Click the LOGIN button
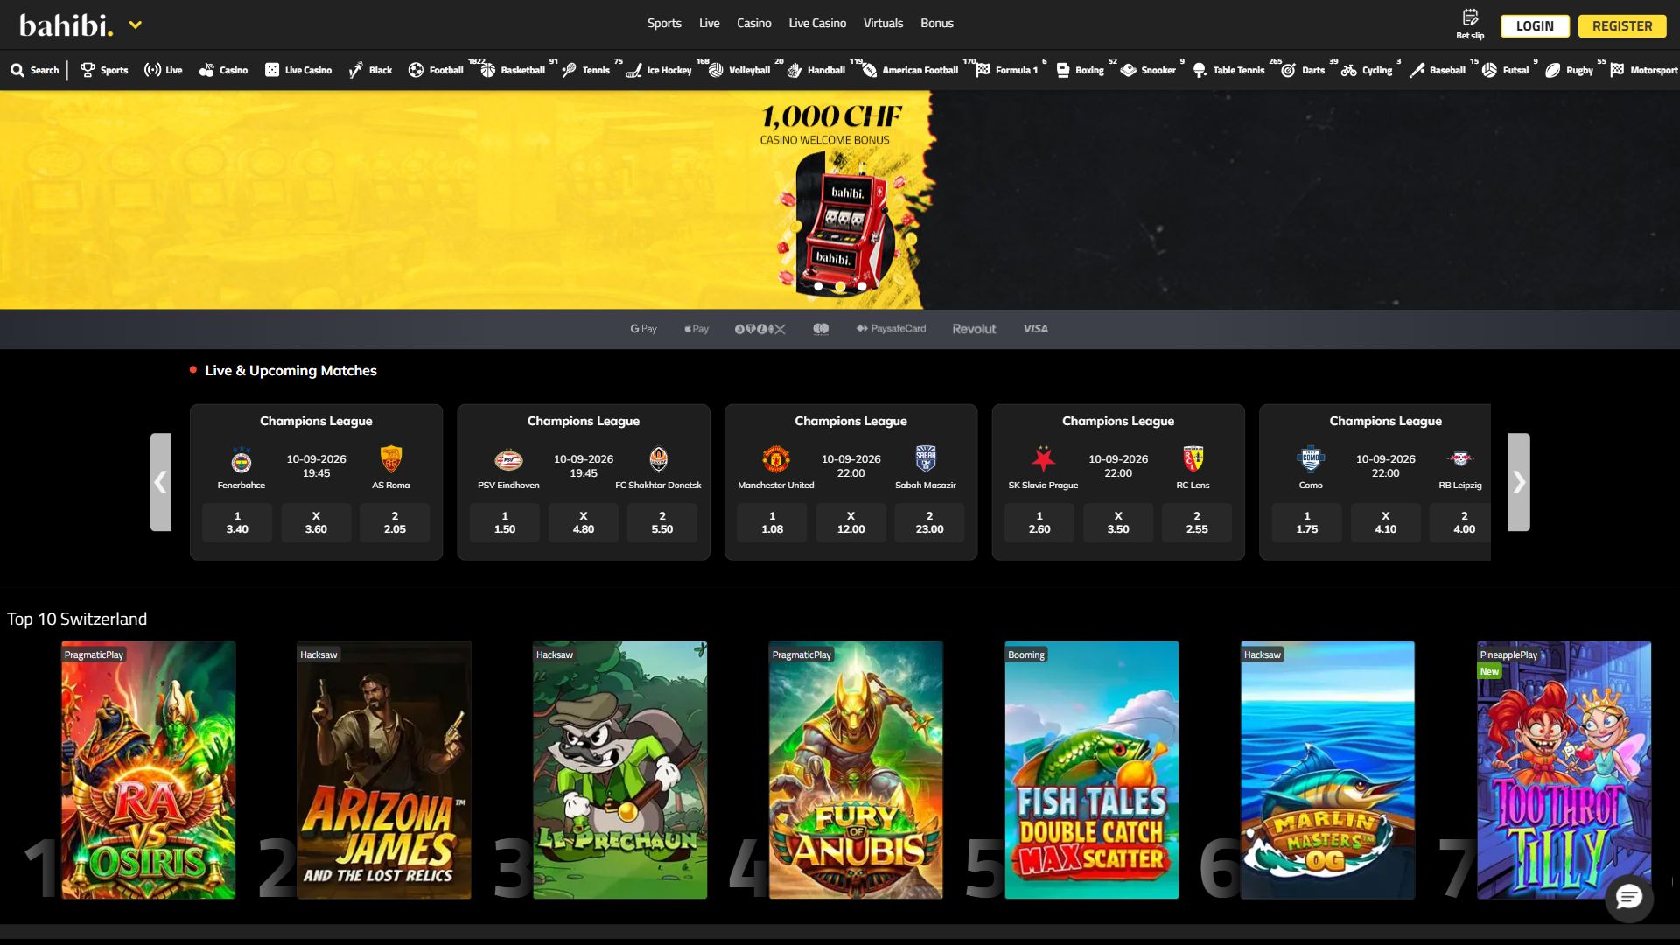1680x945 pixels. [x=1535, y=25]
